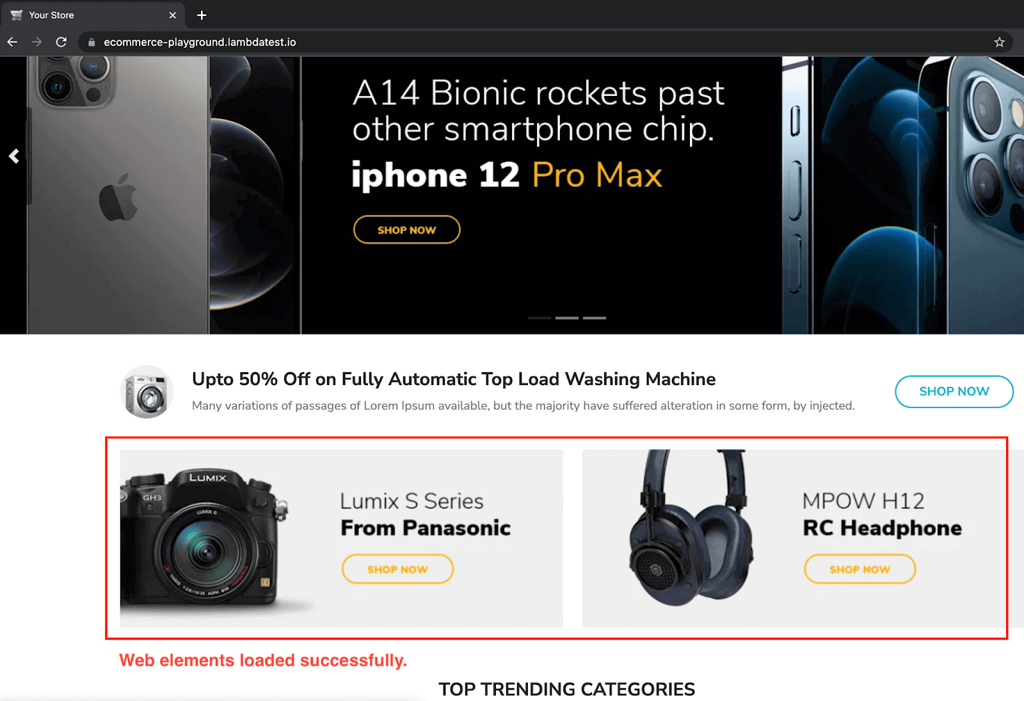Select the second carousel slide indicator
This screenshot has width=1024, height=701.
pos(567,318)
